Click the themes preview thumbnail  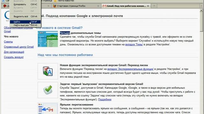48,39
